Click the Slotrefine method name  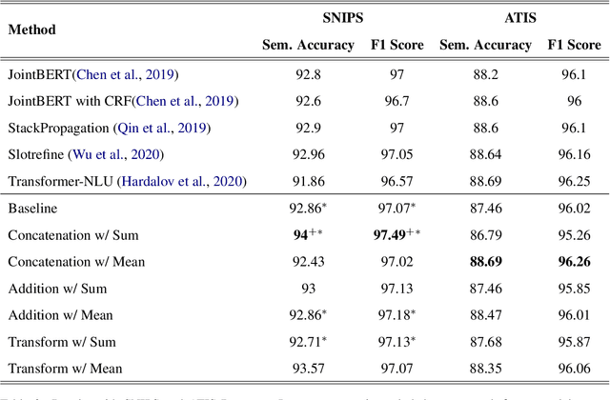coord(36,153)
